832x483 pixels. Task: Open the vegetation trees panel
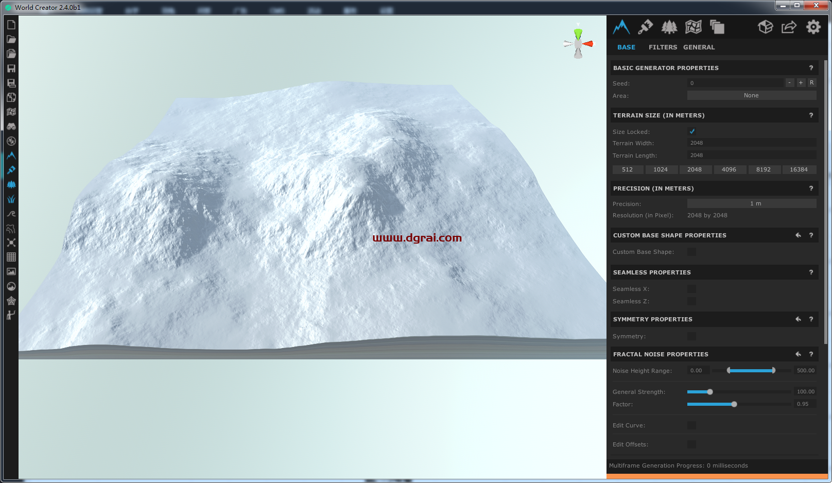669,27
